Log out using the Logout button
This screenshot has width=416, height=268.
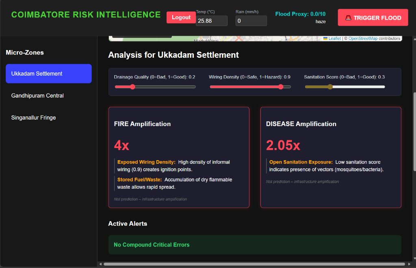[181, 17]
